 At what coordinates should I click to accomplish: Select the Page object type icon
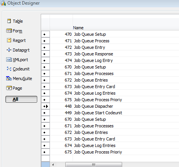pos(9,88)
